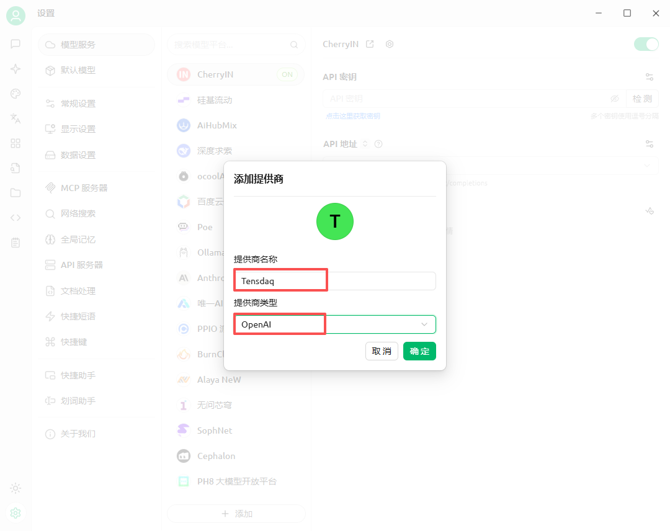Open 默认模型 settings section

click(x=96, y=70)
